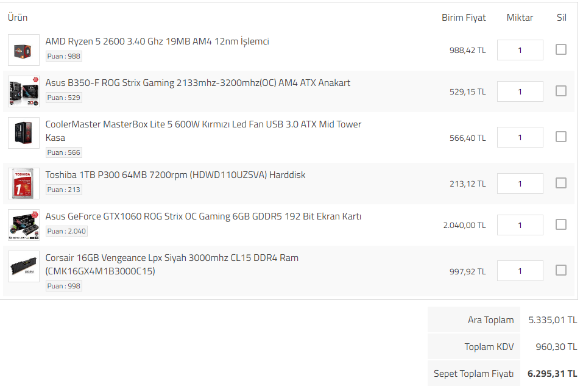
Task: Focus the quantity box for Toshiba 1TB harddisk
Action: pyautogui.click(x=520, y=184)
